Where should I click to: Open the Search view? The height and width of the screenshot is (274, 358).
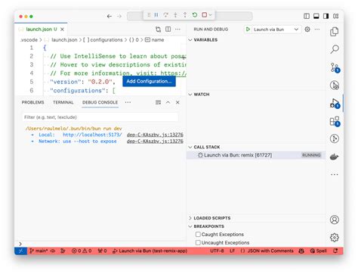[335, 49]
